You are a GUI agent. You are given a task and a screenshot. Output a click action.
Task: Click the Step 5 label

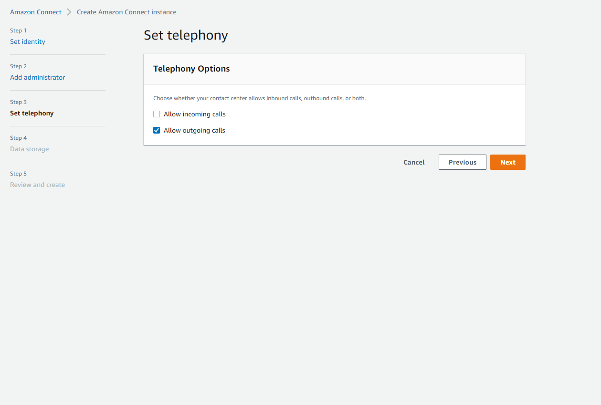coord(18,173)
